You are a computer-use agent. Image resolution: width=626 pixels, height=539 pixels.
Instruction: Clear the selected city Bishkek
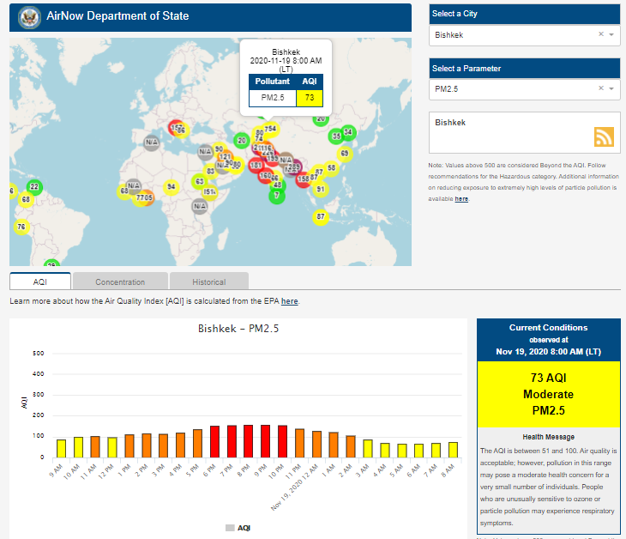coord(600,35)
